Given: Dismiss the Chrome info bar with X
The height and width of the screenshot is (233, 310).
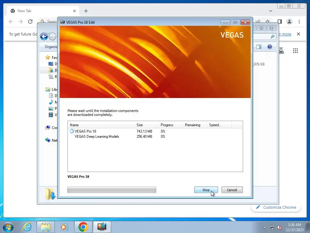Looking at the screenshot, I should click(x=298, y=34).
